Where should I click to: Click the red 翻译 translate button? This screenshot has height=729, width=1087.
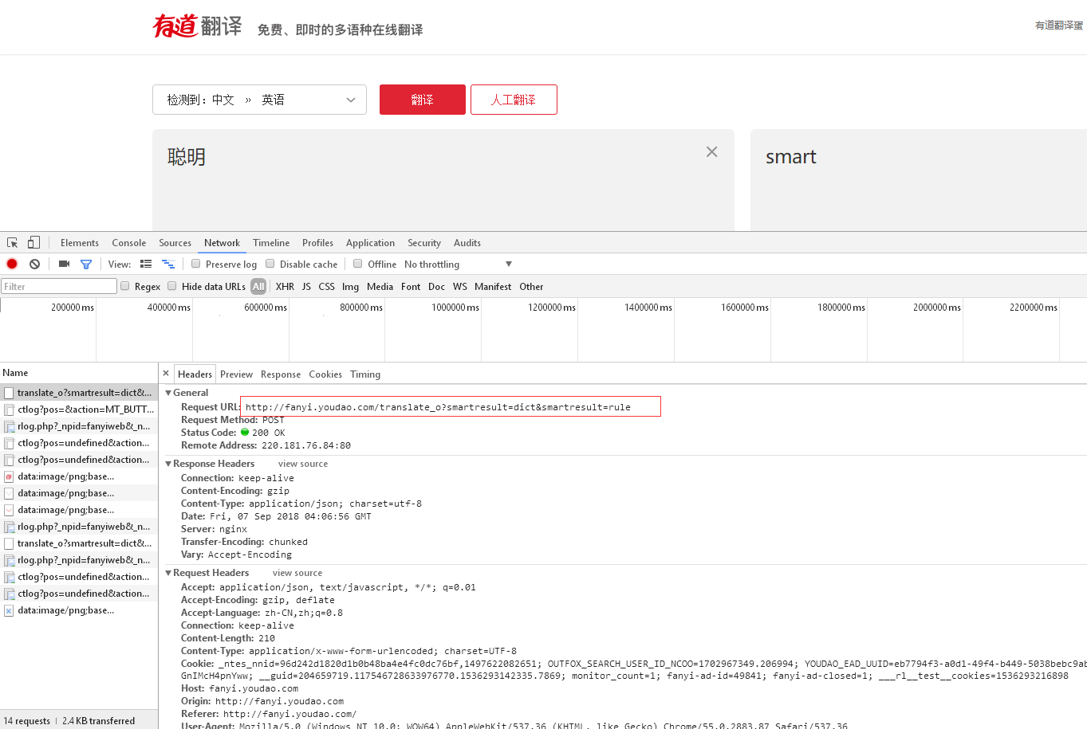pos(423,100)
